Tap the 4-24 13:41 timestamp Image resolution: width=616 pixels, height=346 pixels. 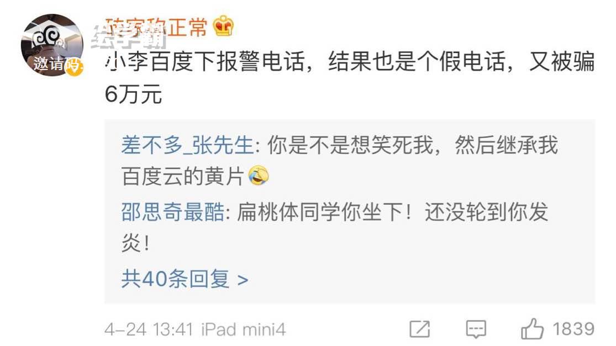(x=149, y=329)
